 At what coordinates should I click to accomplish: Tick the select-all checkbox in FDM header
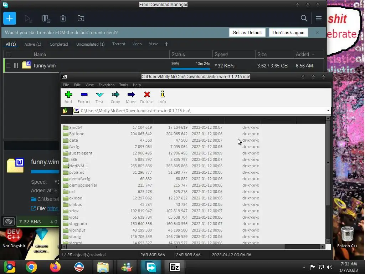click(x=8, y=54)
